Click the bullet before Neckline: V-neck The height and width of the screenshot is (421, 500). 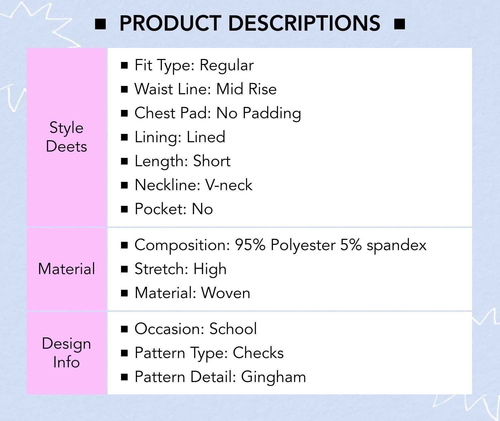(124, 185)
